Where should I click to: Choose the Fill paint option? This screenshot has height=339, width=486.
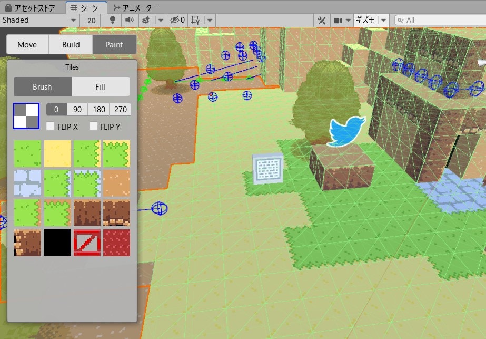pyautogui.click(x=101, y=86)
